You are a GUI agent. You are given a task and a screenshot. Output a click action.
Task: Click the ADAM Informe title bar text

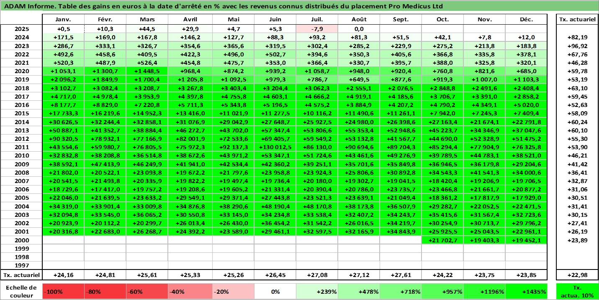point(223,6)
